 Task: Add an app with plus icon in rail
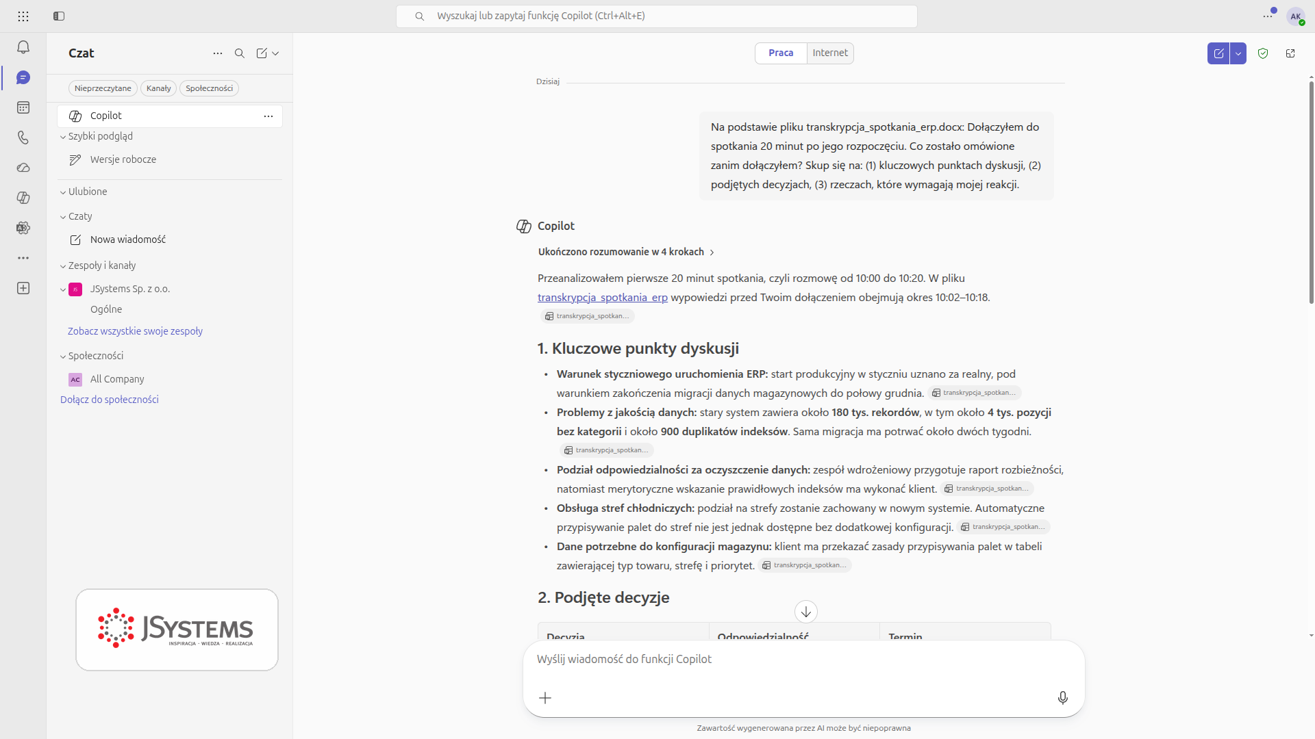23,288
